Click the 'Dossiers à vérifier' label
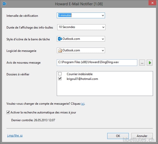Screen dimensions: 158x144 coord(18,74)
